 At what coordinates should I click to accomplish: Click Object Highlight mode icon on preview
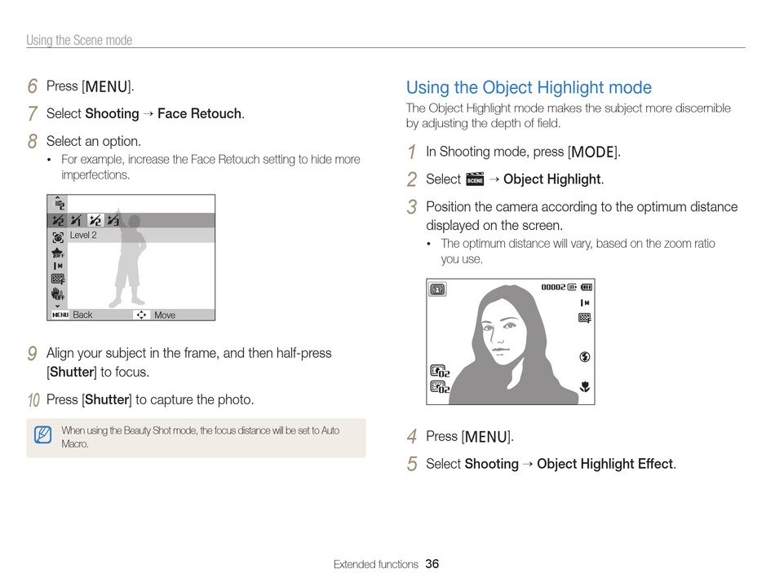pyautogui.click(x=437, y=289)
